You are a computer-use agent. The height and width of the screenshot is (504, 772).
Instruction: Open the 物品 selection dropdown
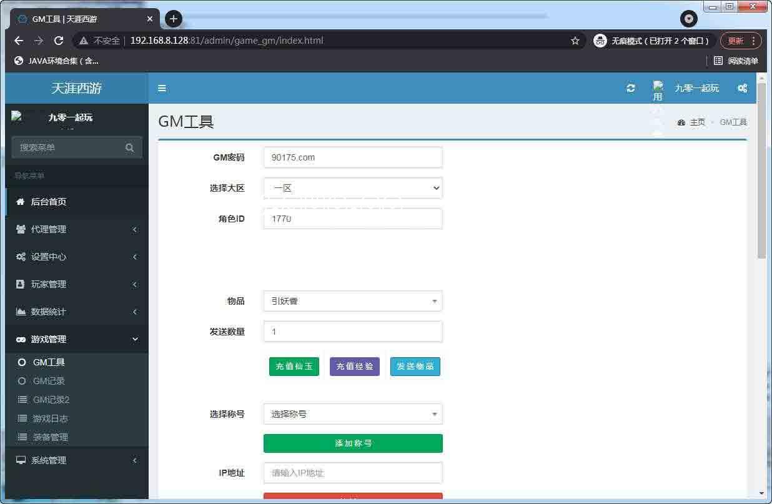pyautogui.click(x=353, y=301)
